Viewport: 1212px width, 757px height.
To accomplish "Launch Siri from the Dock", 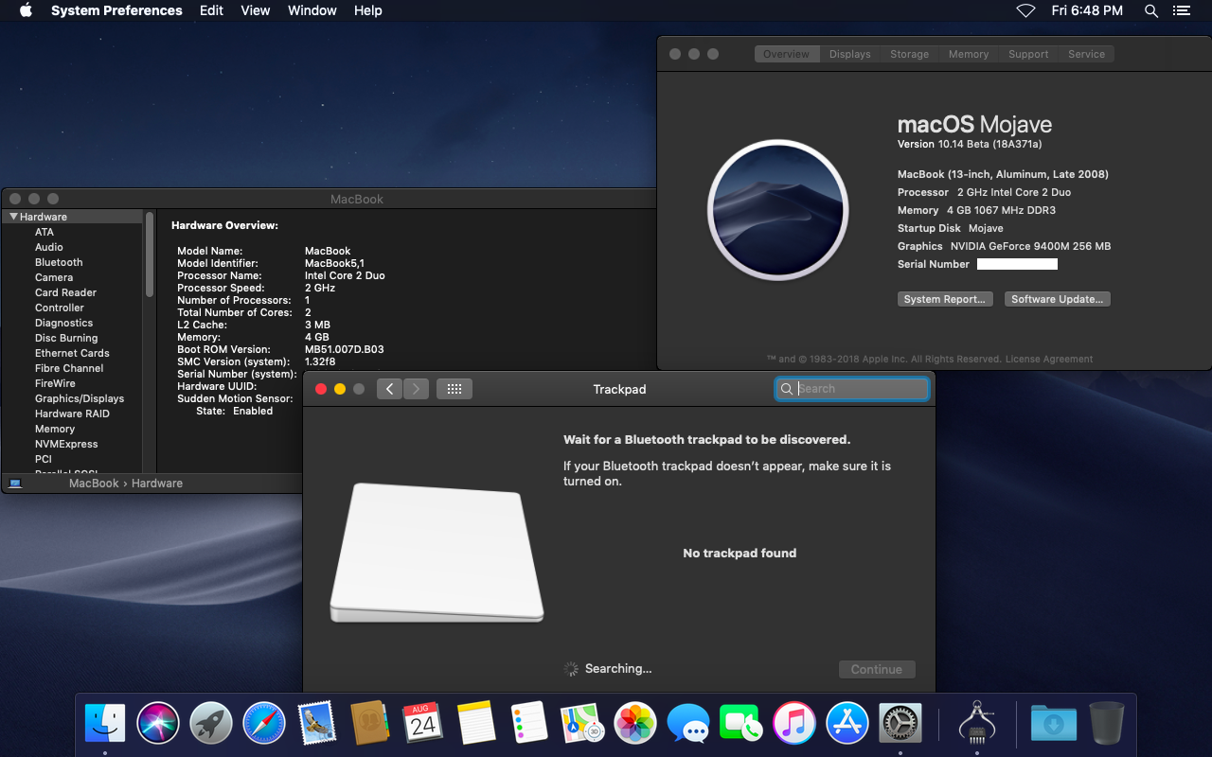I will [x=158, y=724].
